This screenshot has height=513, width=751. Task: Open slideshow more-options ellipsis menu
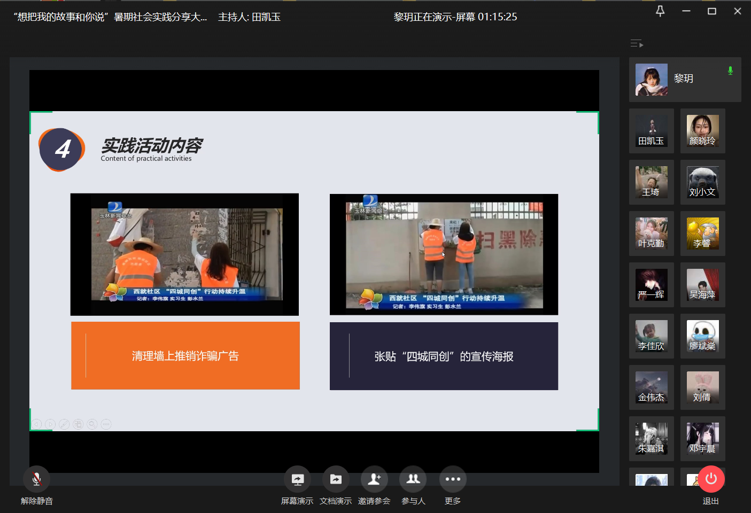[106, 424]
